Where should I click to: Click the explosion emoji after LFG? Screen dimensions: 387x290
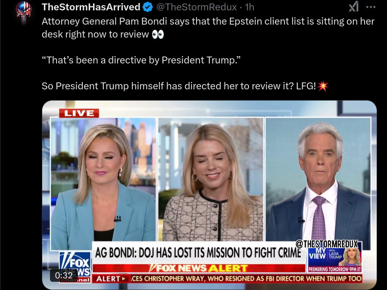coord(323,86)
